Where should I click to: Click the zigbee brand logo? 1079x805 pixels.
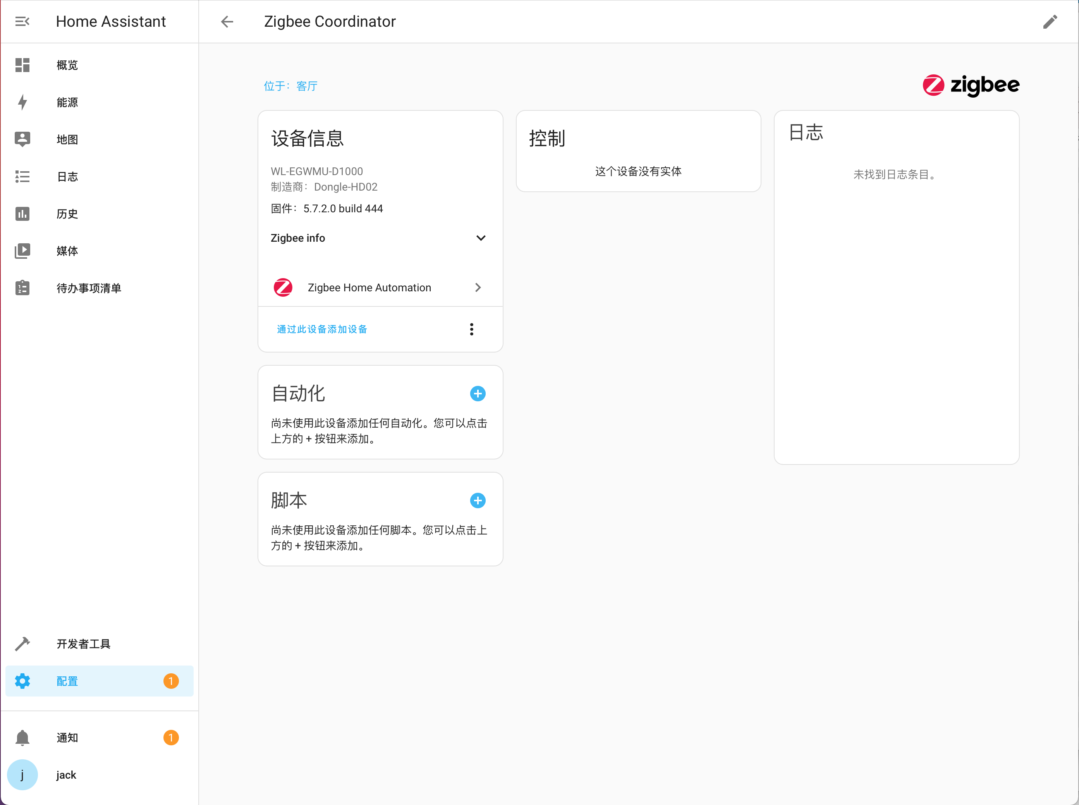point(971,85)
